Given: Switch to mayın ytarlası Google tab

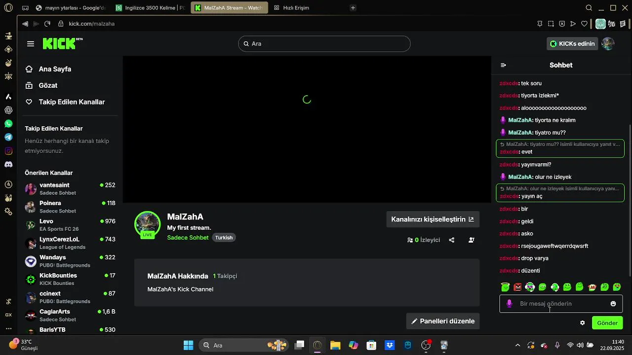Looking at the screenshot, I should (71, 8).
